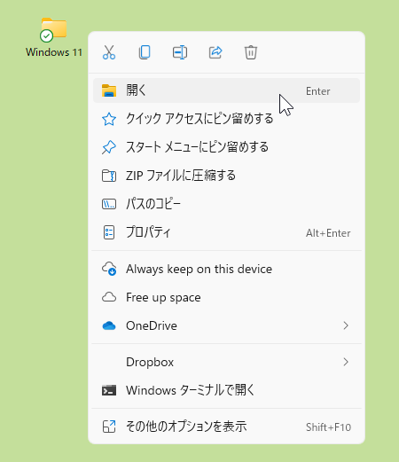Select Always keep on this device
Screen dimensions: 399x462
click(x=226, y=269)
